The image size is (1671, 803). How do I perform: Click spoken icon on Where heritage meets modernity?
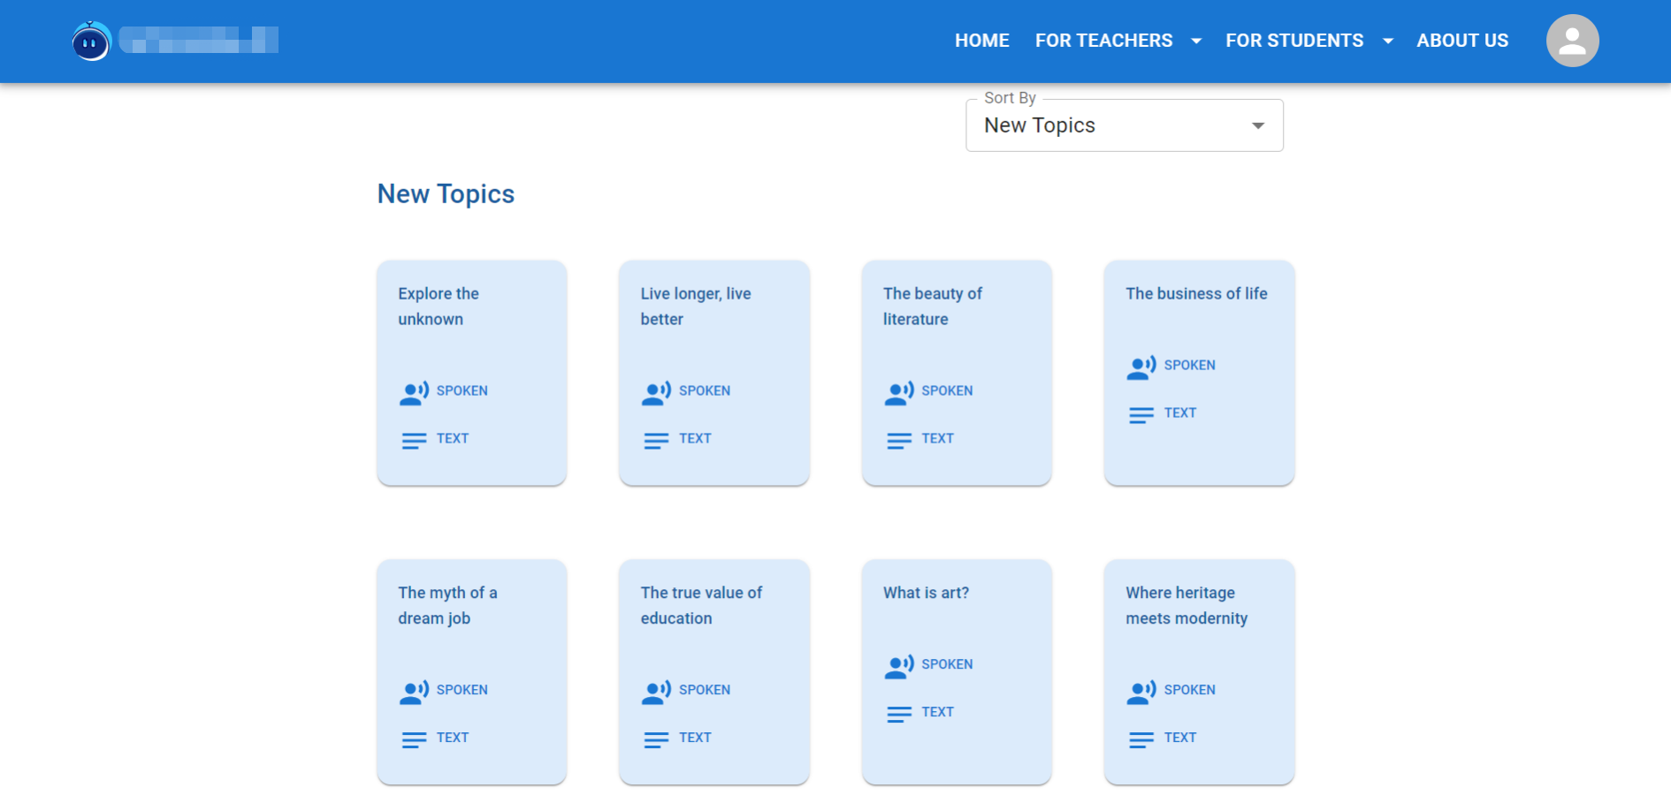click(x=1141, y=692)
